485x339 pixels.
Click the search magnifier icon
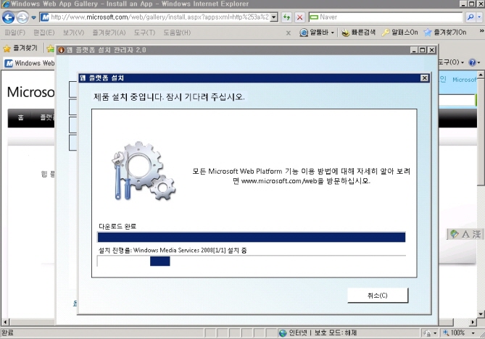pyautogui.click(x=471, y=17)
